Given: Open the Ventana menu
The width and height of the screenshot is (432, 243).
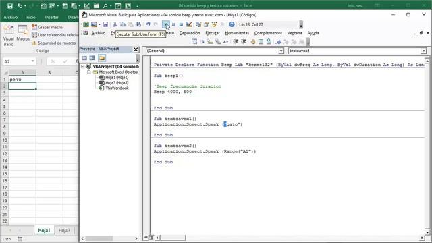Looking at the screenshot, I should [x=294, y=33].
